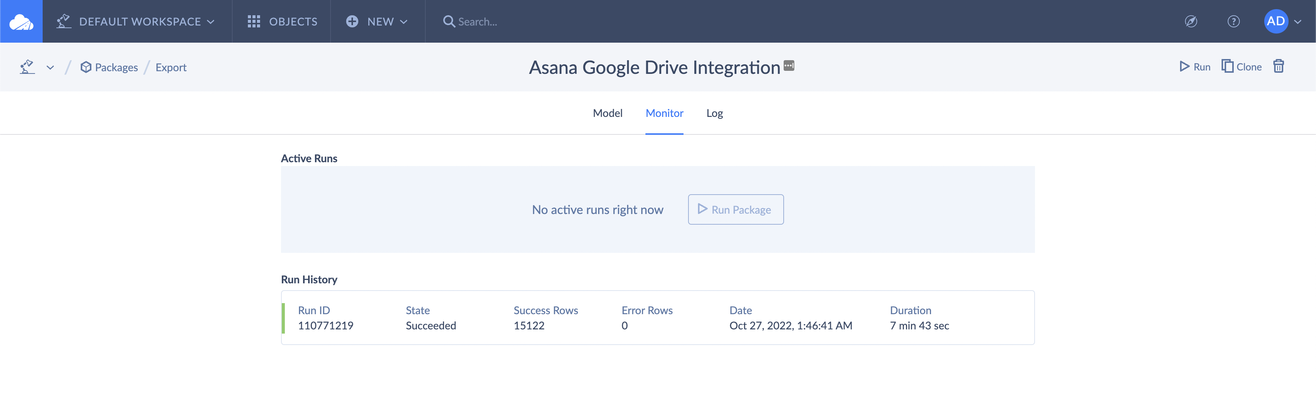Open the compass navigation icon
1316x393 pixels.
tap(1191, 21)
